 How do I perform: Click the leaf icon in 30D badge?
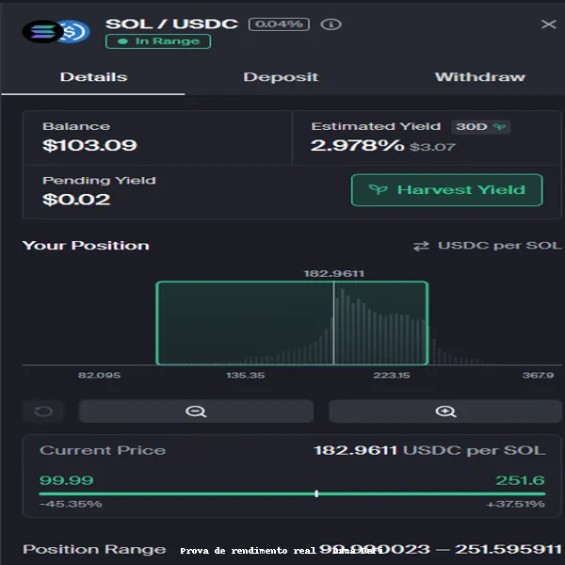(x=499, y=126)
